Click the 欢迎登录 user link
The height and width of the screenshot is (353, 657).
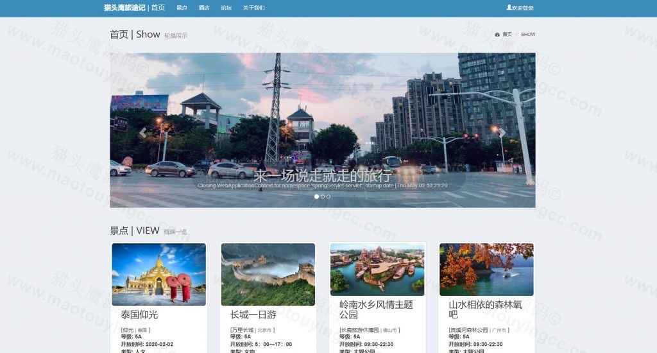(x=523, y=8)
